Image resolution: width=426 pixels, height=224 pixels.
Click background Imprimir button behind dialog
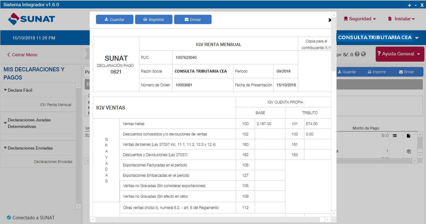click(377, 72)
